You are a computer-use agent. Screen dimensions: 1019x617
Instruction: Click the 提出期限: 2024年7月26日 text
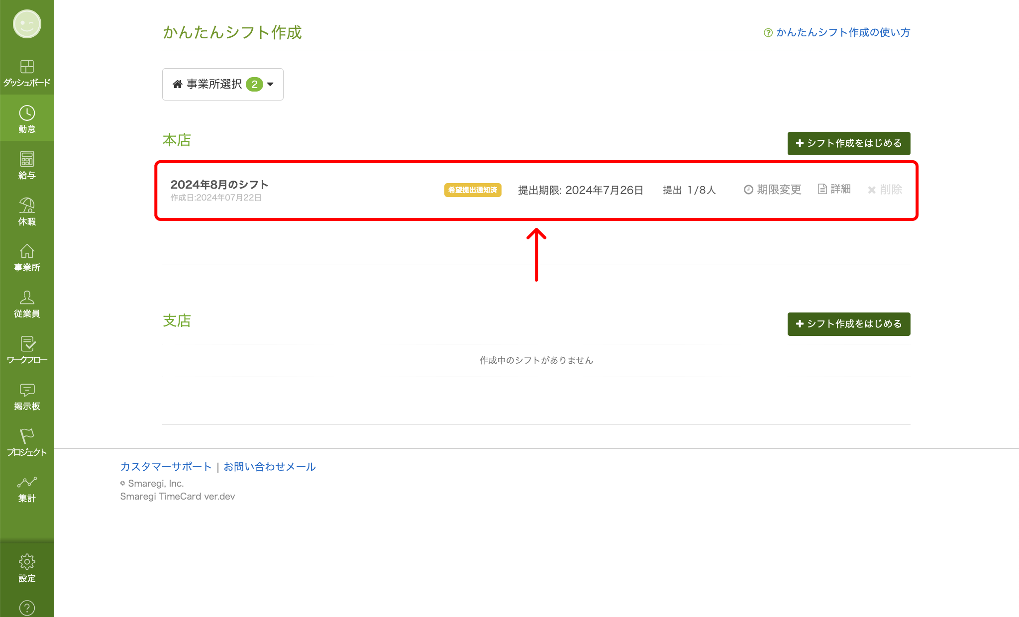tap(581, 190)
